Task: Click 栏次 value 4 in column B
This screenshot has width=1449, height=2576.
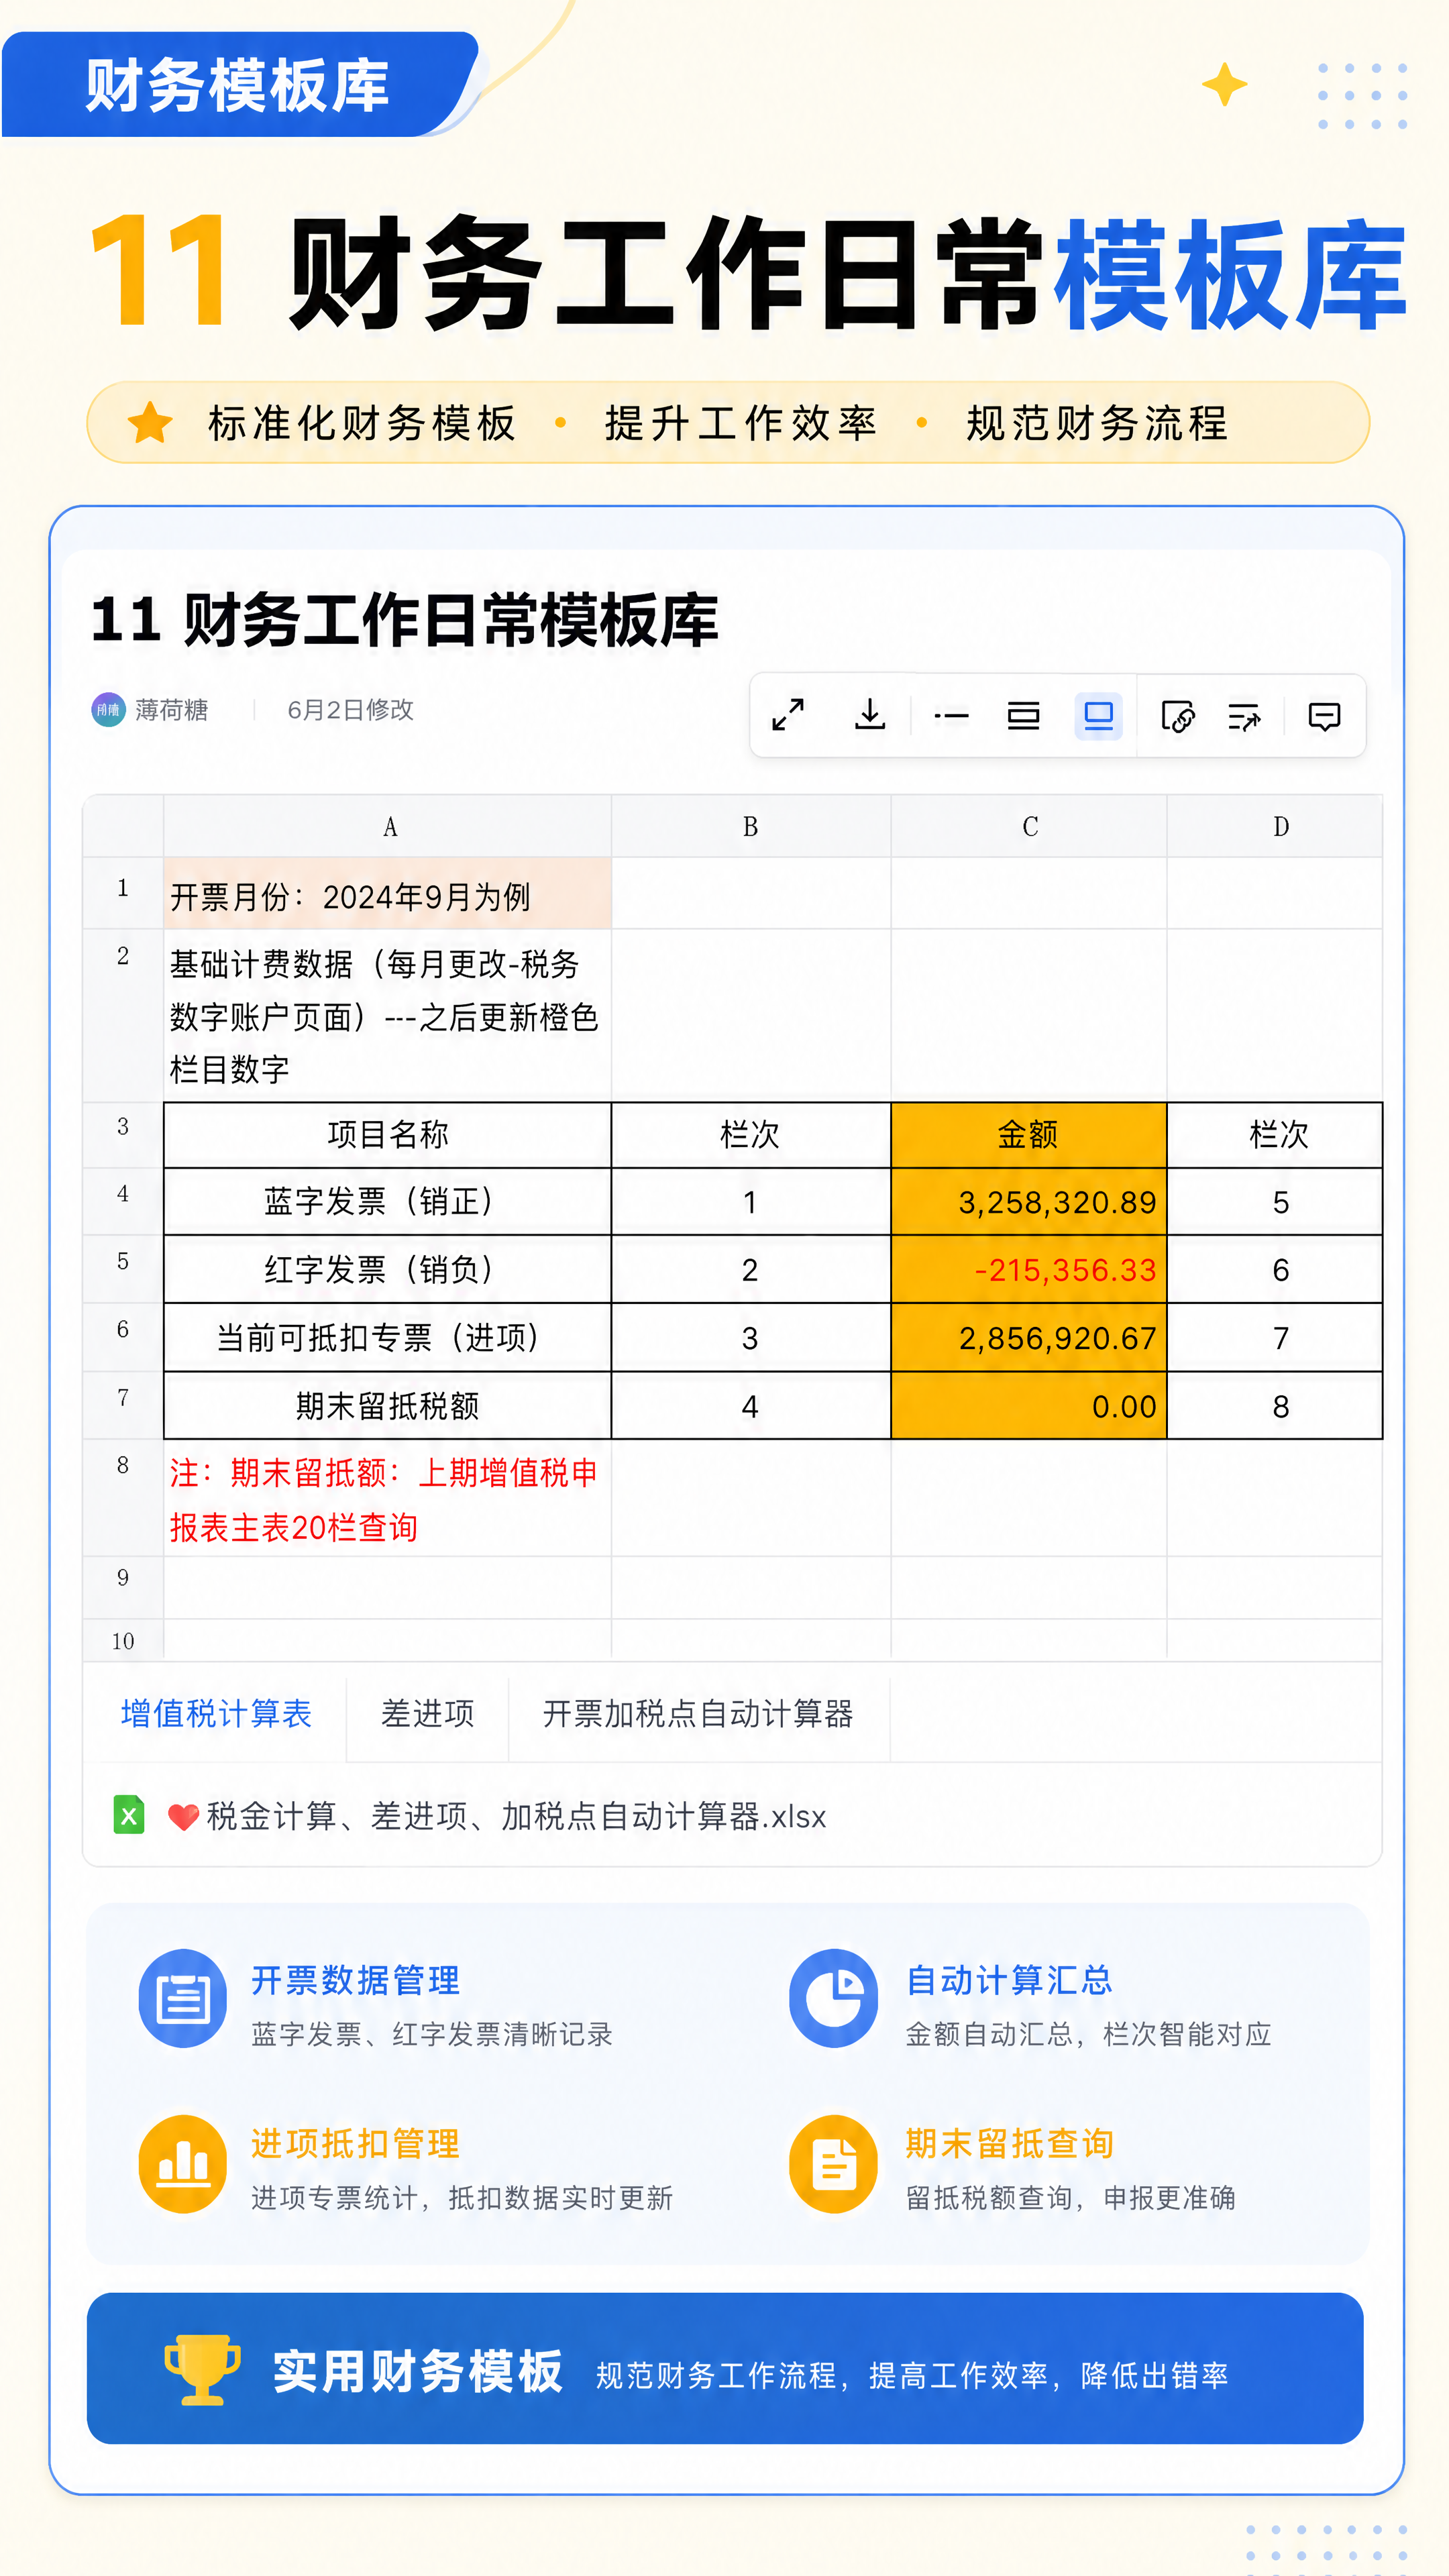Action: pyautogui.click(x=750, y=1406)
